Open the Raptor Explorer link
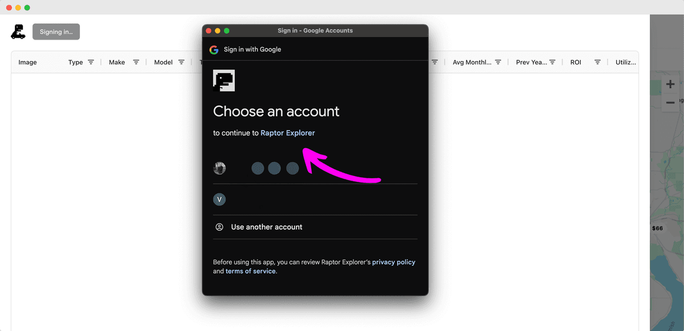 (x=287, y=133)
